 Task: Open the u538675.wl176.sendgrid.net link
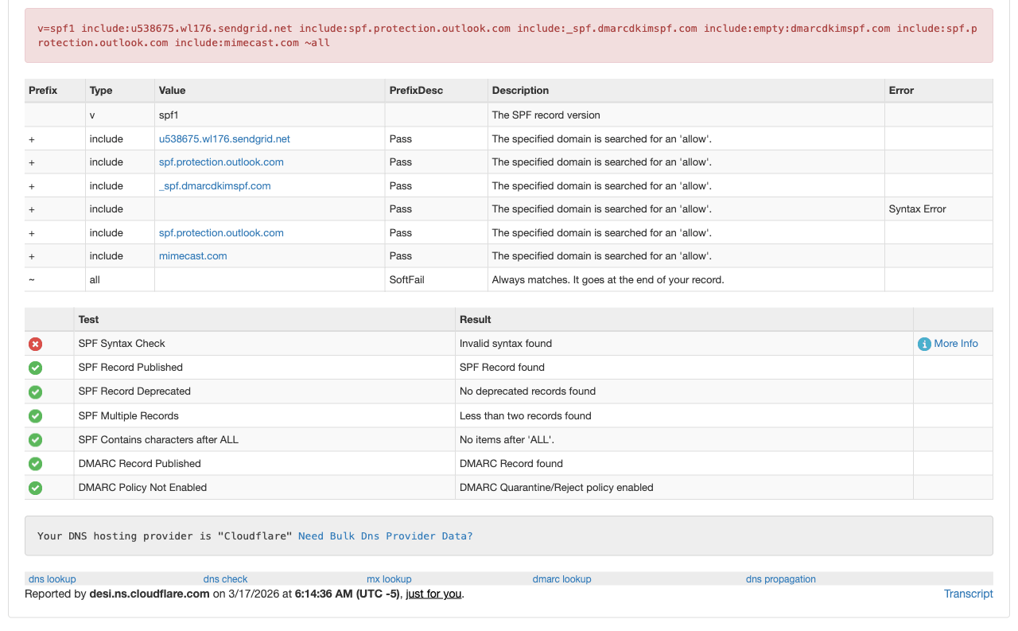coord(224,138)
